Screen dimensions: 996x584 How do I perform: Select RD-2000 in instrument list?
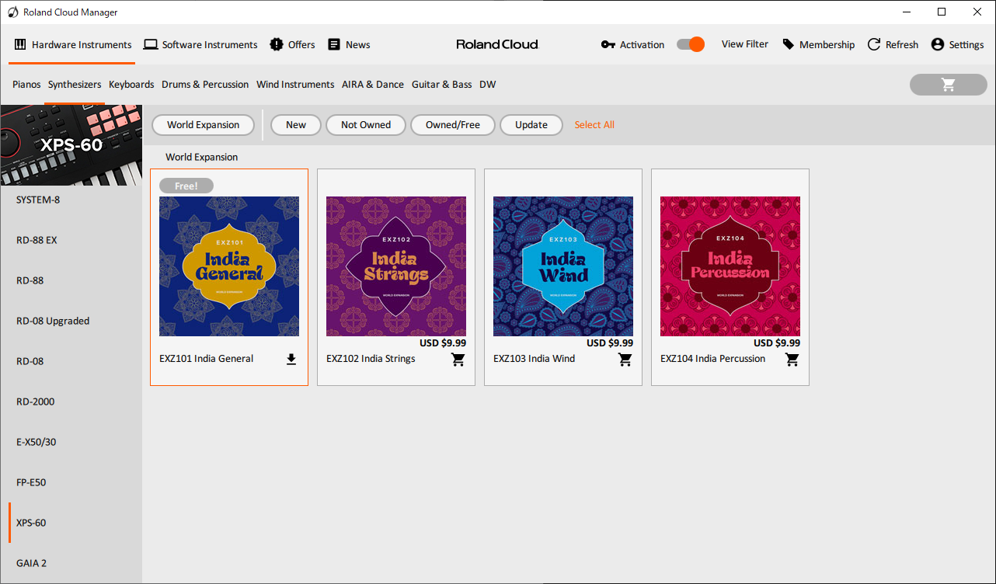pos(36,401)
